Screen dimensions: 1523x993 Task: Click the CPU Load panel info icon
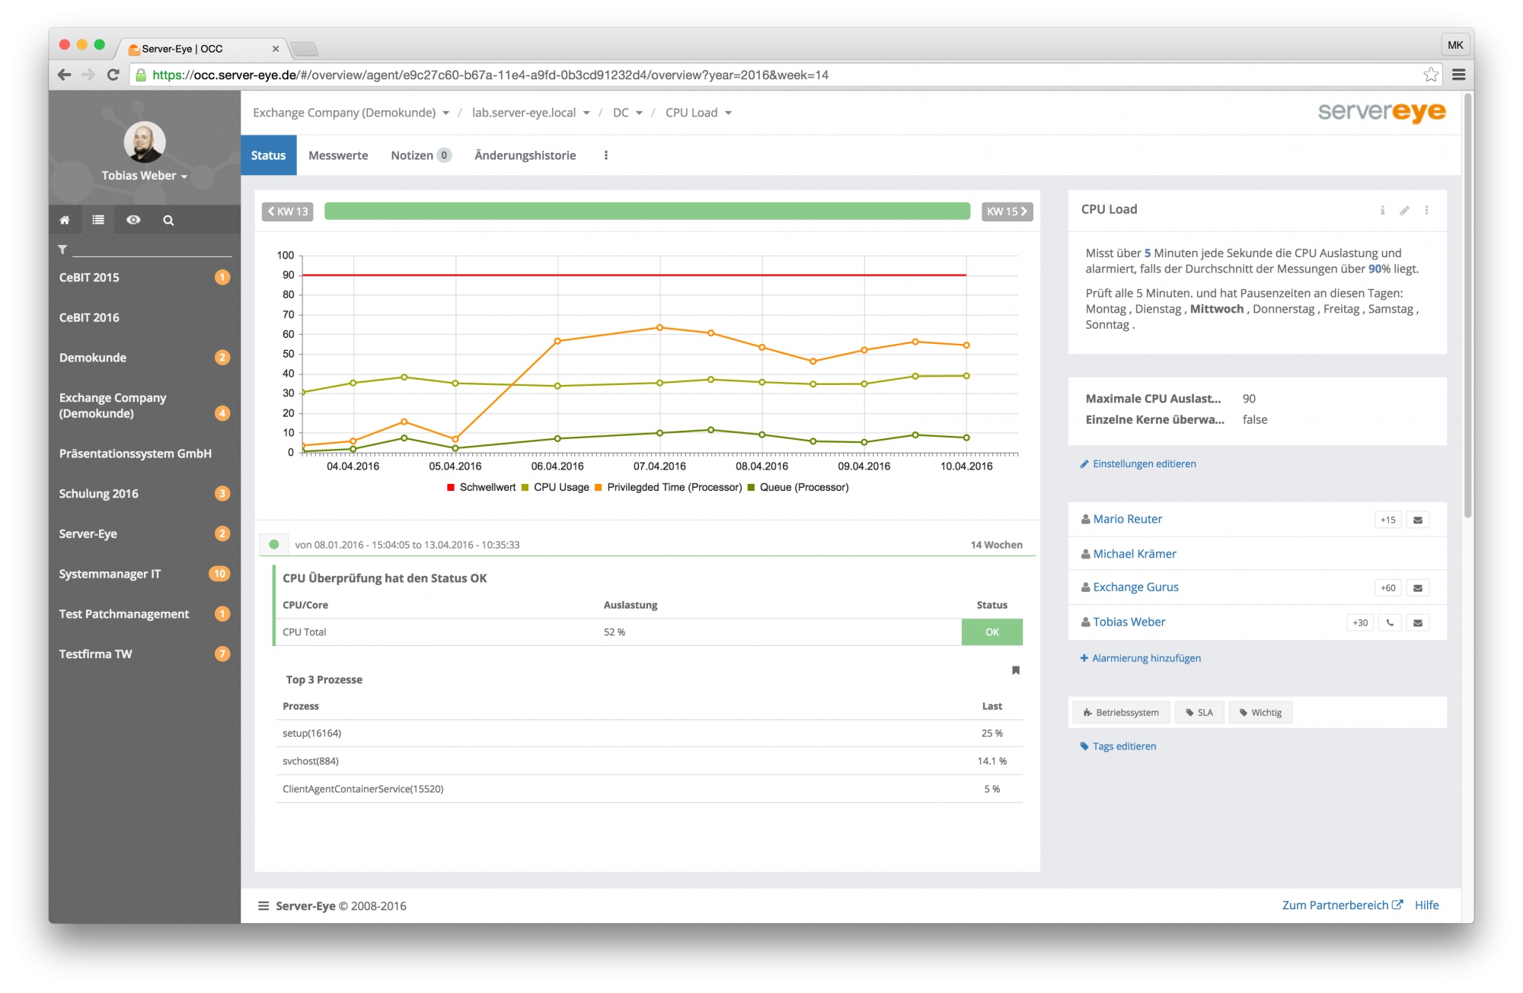click(1382, 210)
